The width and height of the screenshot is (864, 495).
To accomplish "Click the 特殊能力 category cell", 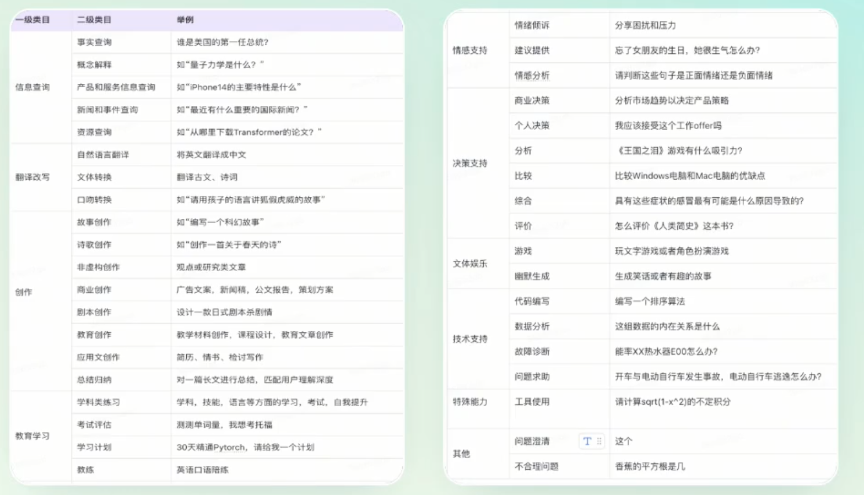I will point(470,401).
